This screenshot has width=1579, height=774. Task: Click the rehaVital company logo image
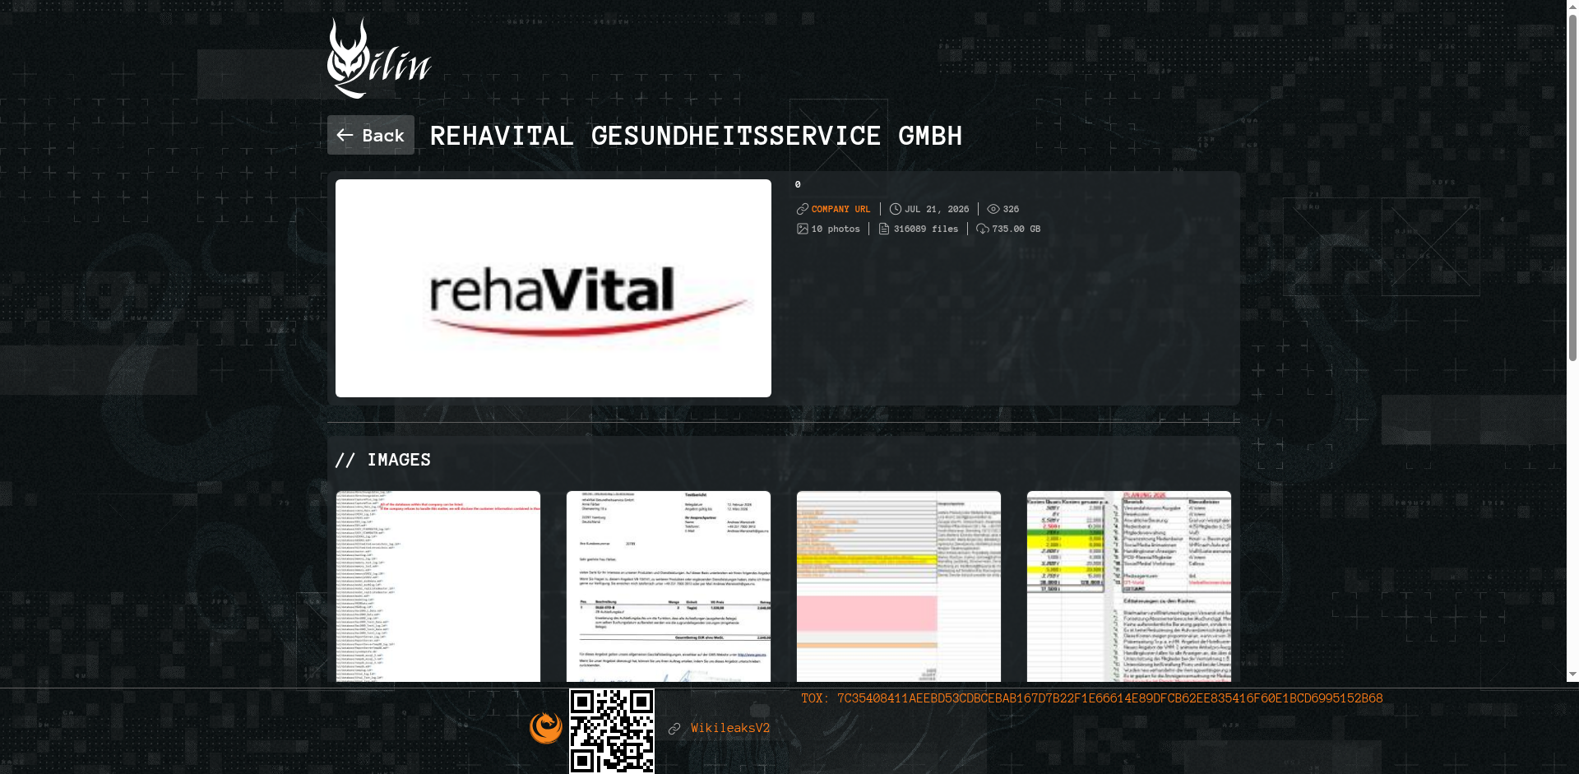tap(553, 288)
